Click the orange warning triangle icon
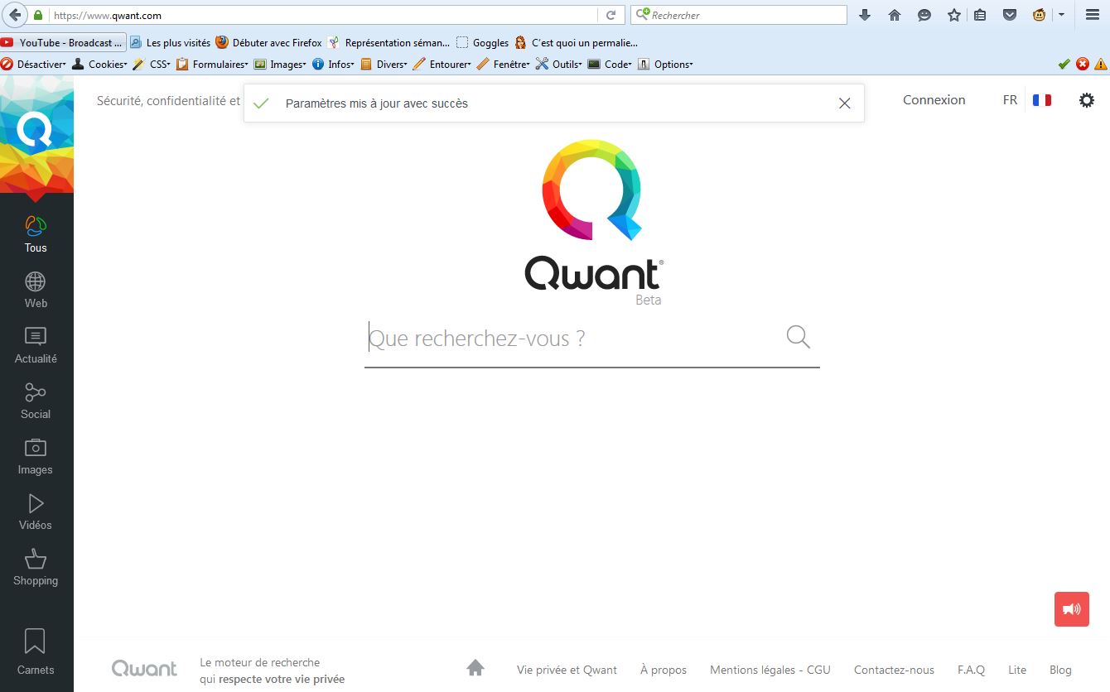Screen dimensions: 1110x692 [x=1100, y=64]
